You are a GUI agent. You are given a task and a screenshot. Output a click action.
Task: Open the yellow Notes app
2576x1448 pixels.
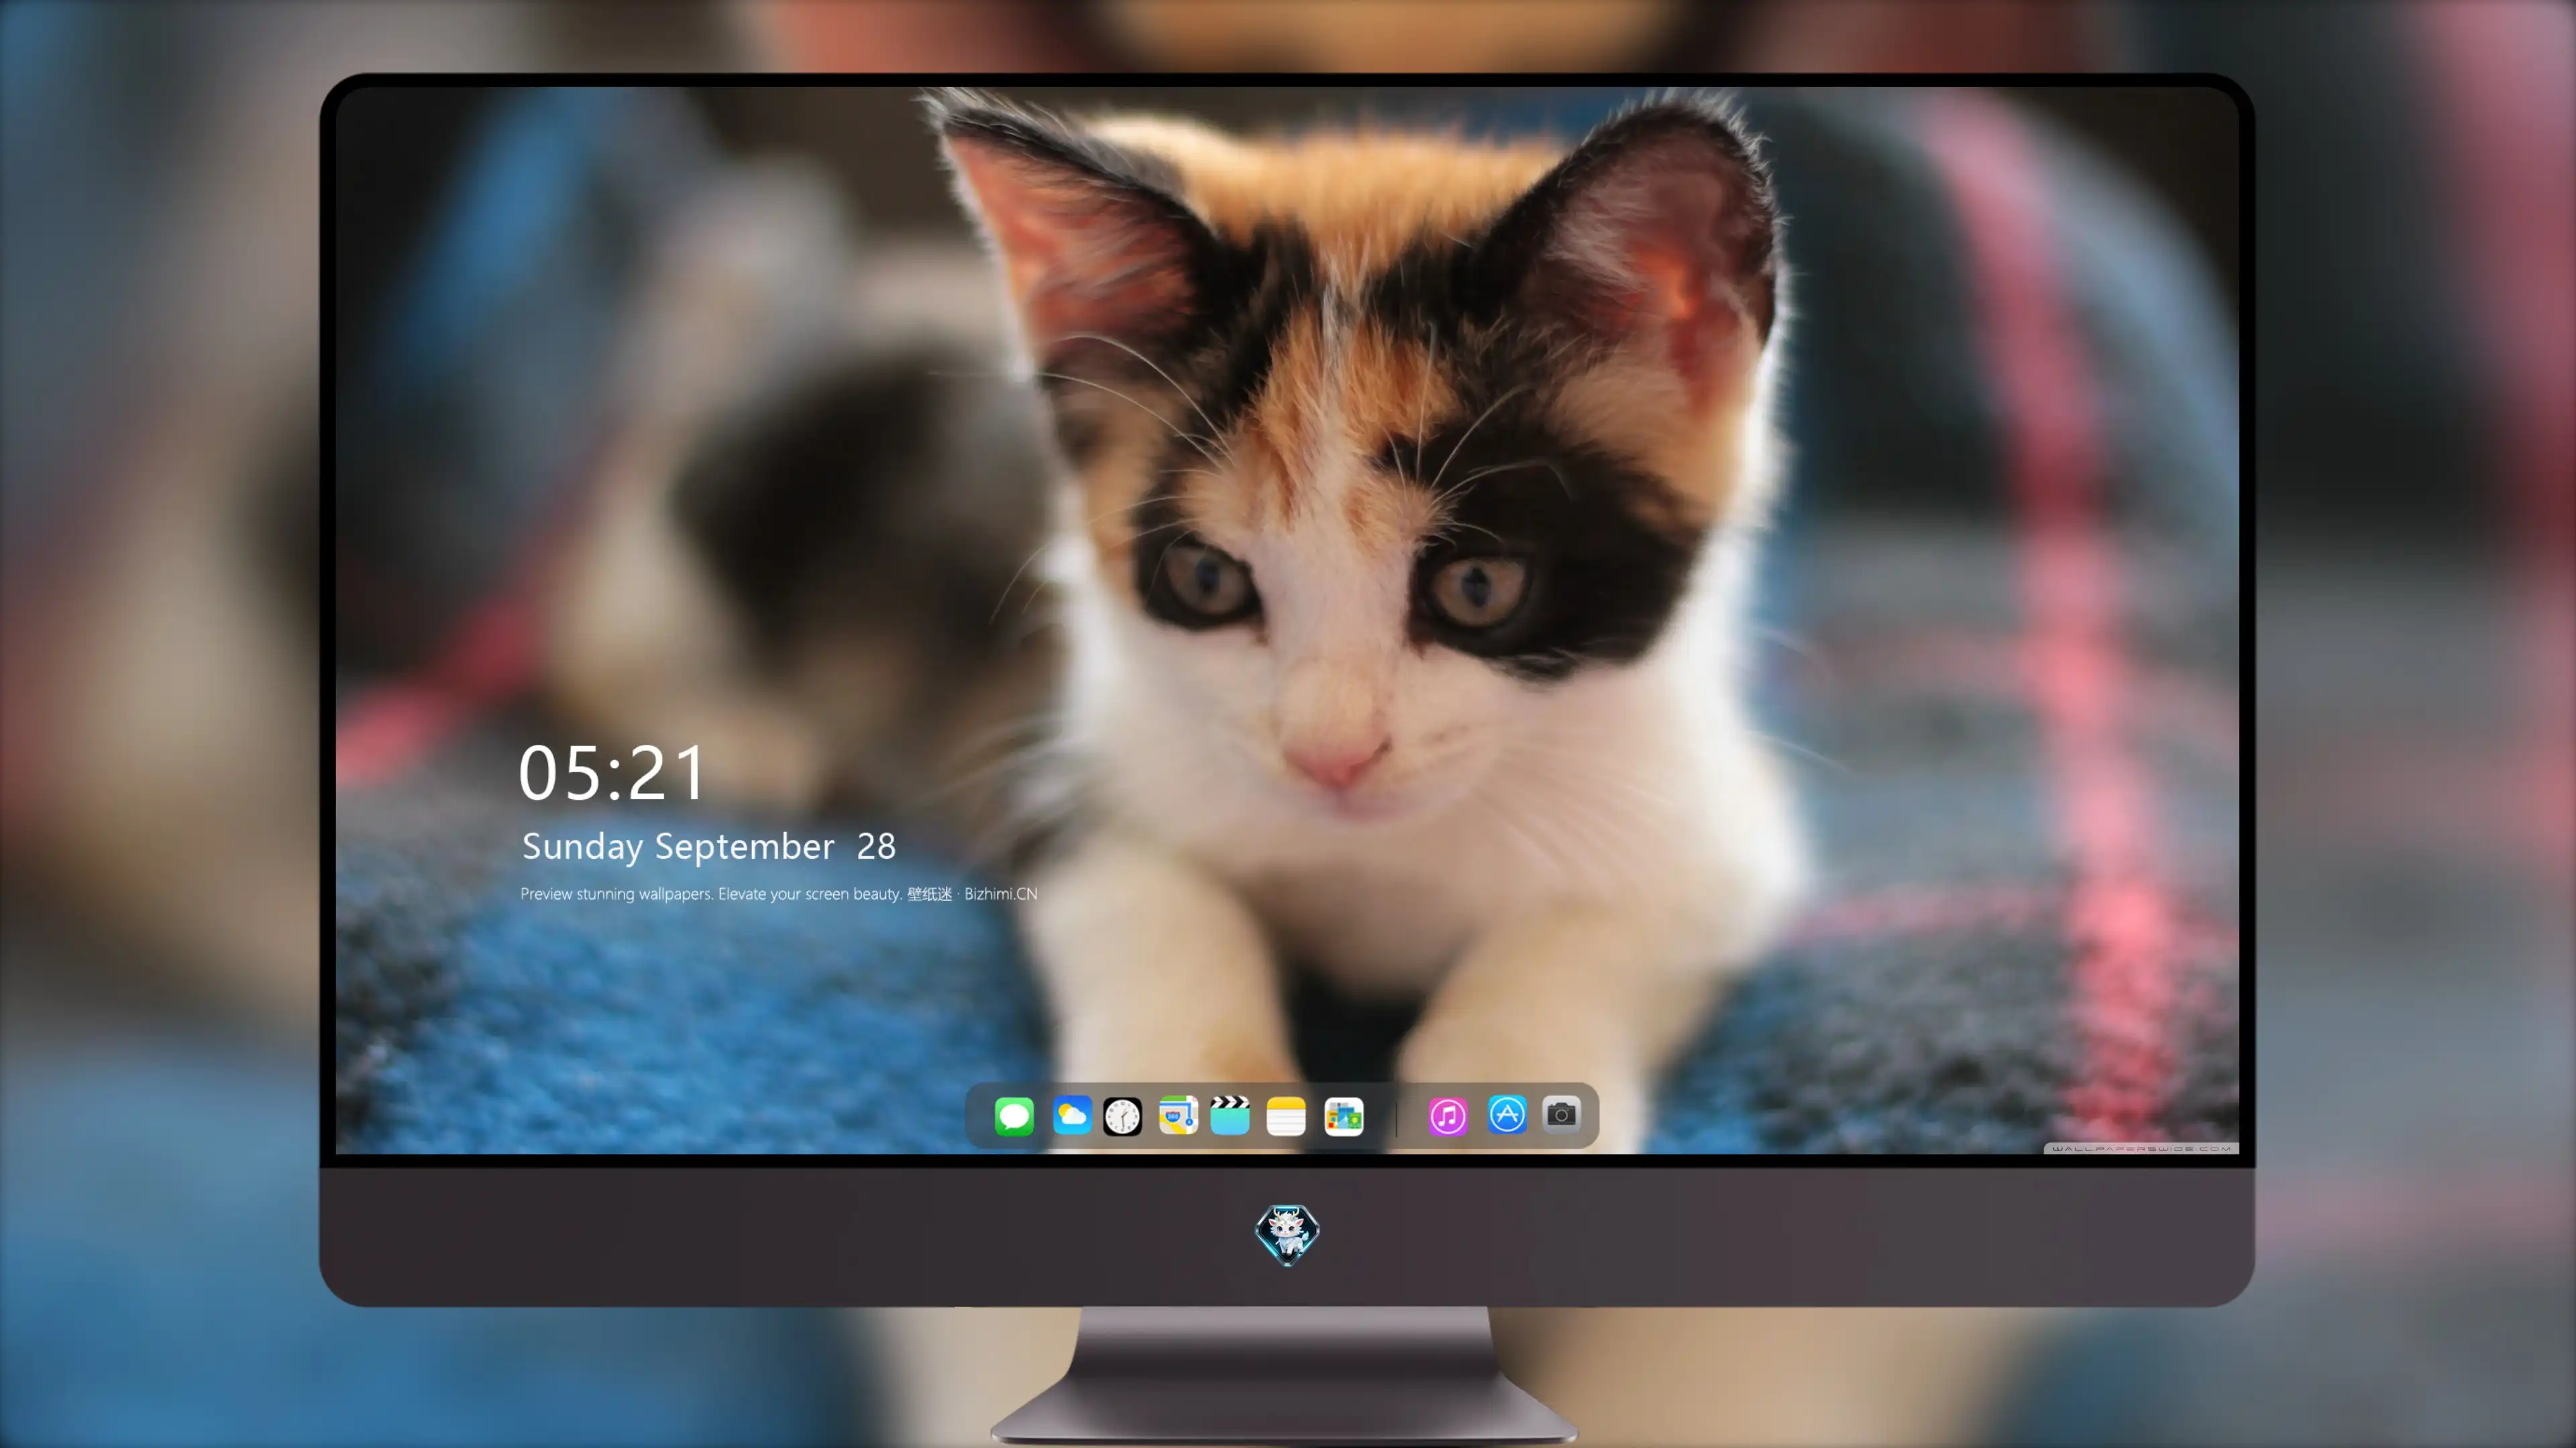1286,1116
